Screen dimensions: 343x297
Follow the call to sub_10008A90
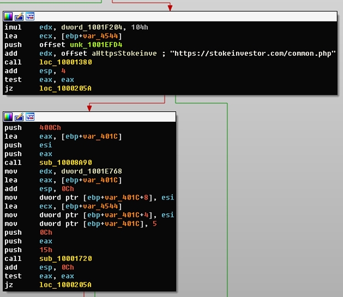click(x=65, y=162)
